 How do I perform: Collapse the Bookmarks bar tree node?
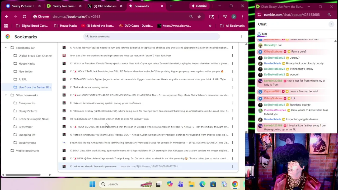[6, 48]
